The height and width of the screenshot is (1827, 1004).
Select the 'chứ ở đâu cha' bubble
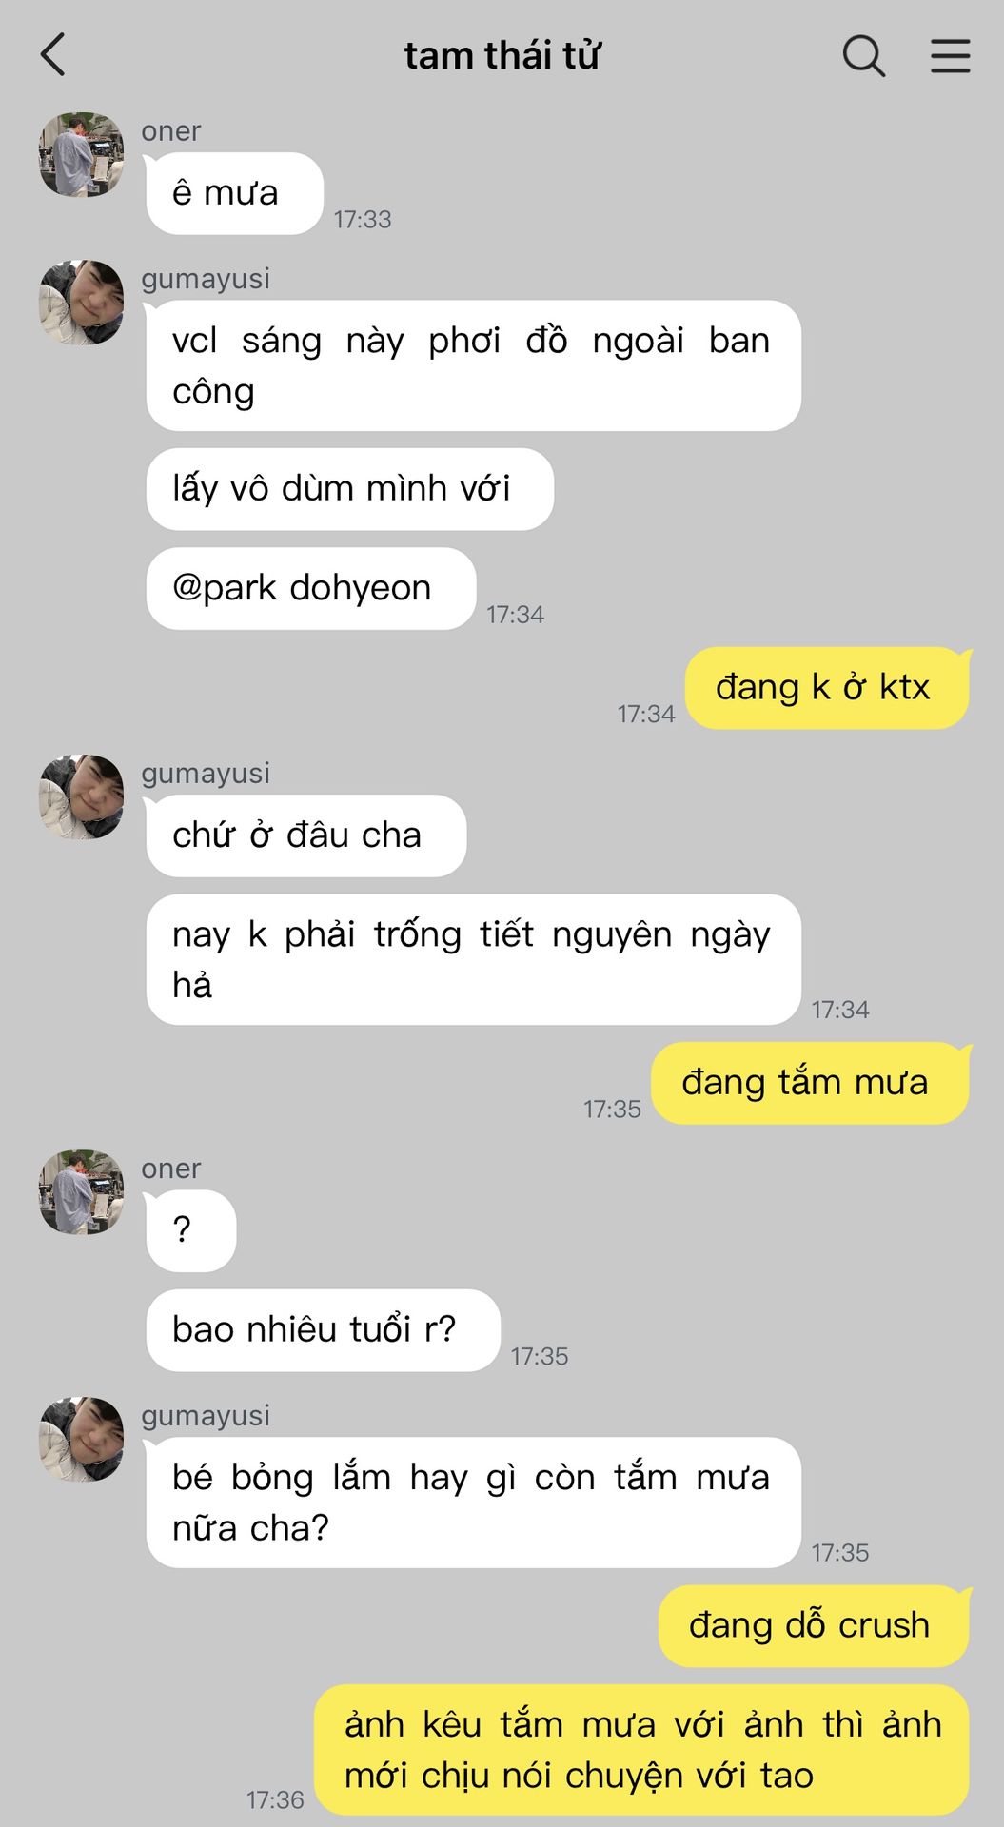(x=305, y=835)
